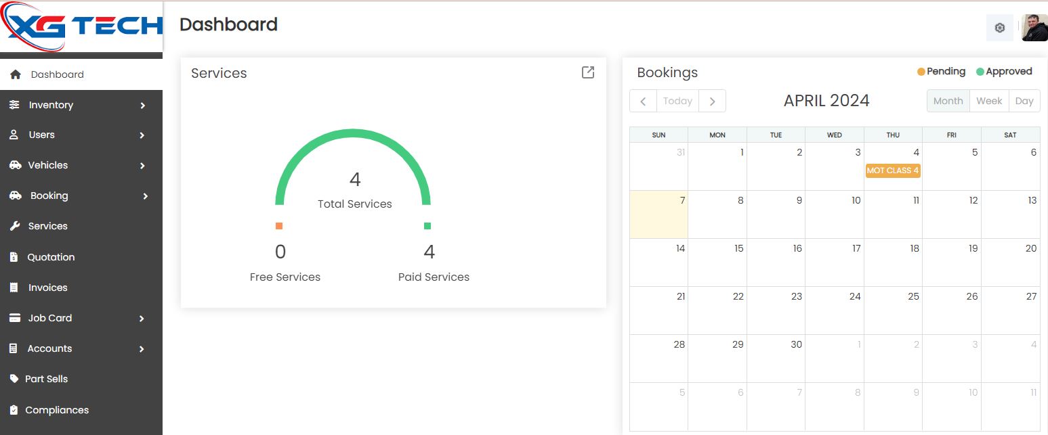The width and height of the screenshot is (1048, 435).
Task: Select April 7 highlighted calendar cell
Action: (x=659, y=214)
